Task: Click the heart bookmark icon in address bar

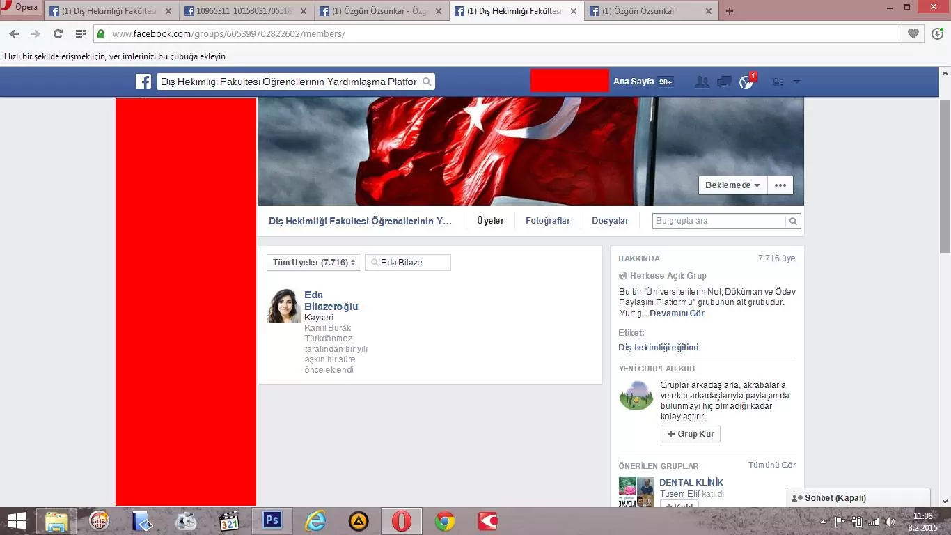Action: coord(913,33)
